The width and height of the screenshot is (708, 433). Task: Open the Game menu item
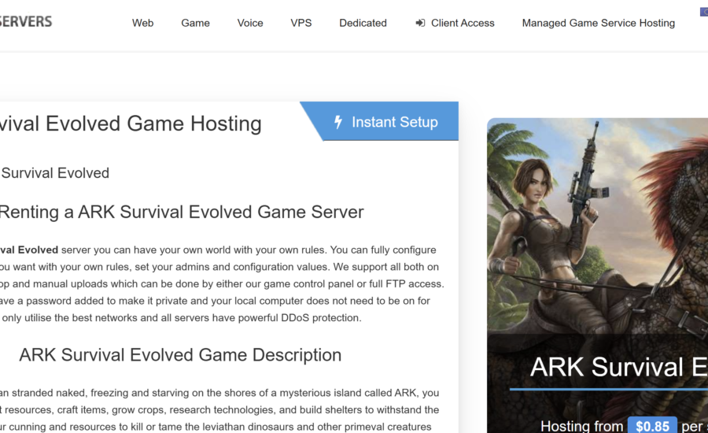click(195, 23)
